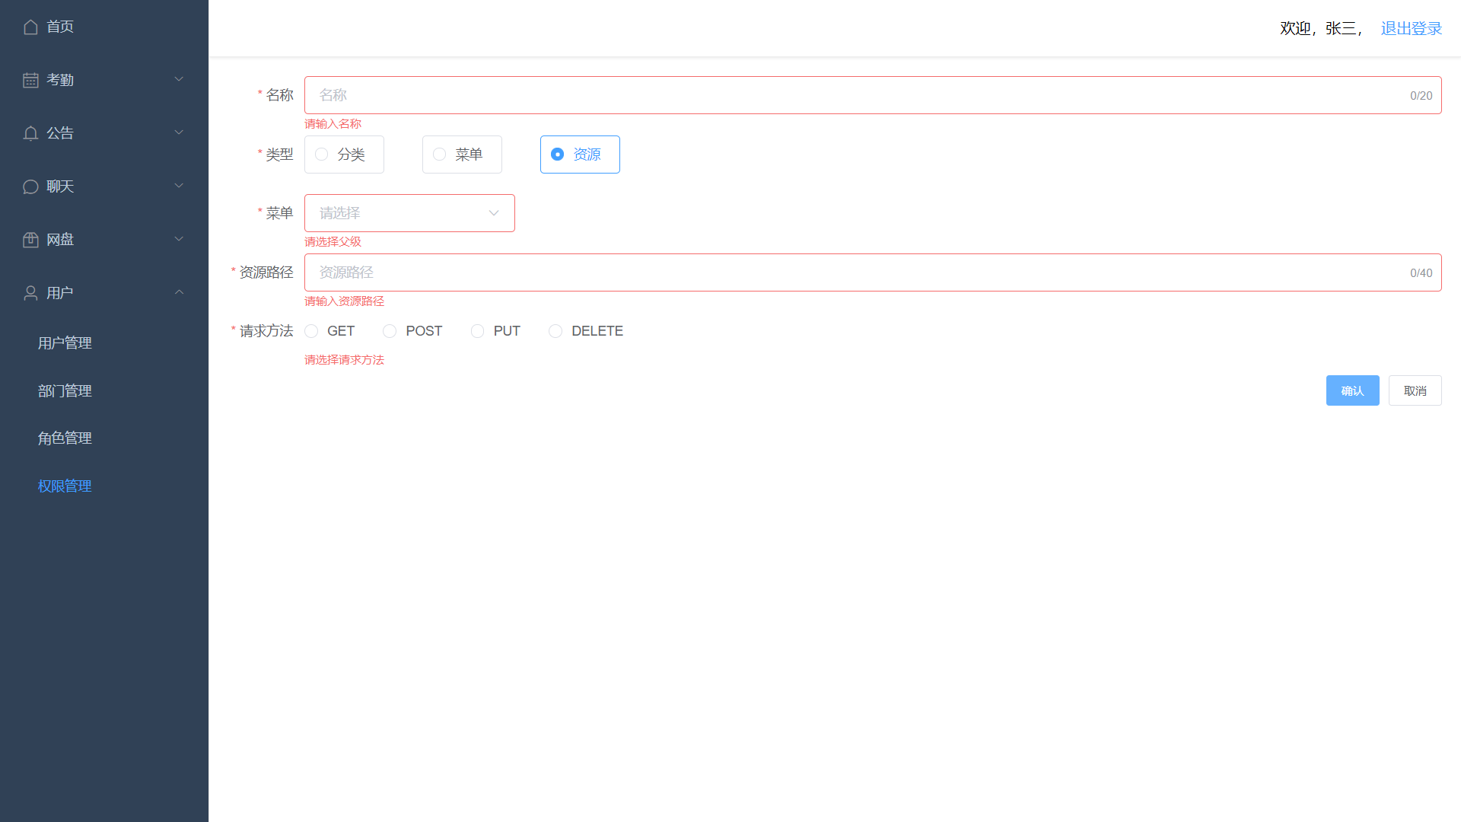
Task: Click the 取消 cancel button
Action: coord(1415,390)
